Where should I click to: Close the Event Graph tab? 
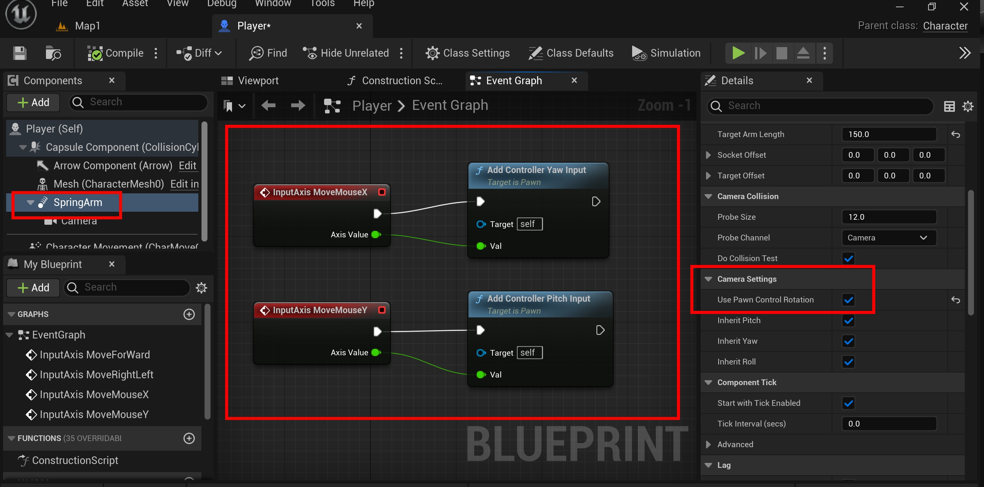tap(574, 80)
